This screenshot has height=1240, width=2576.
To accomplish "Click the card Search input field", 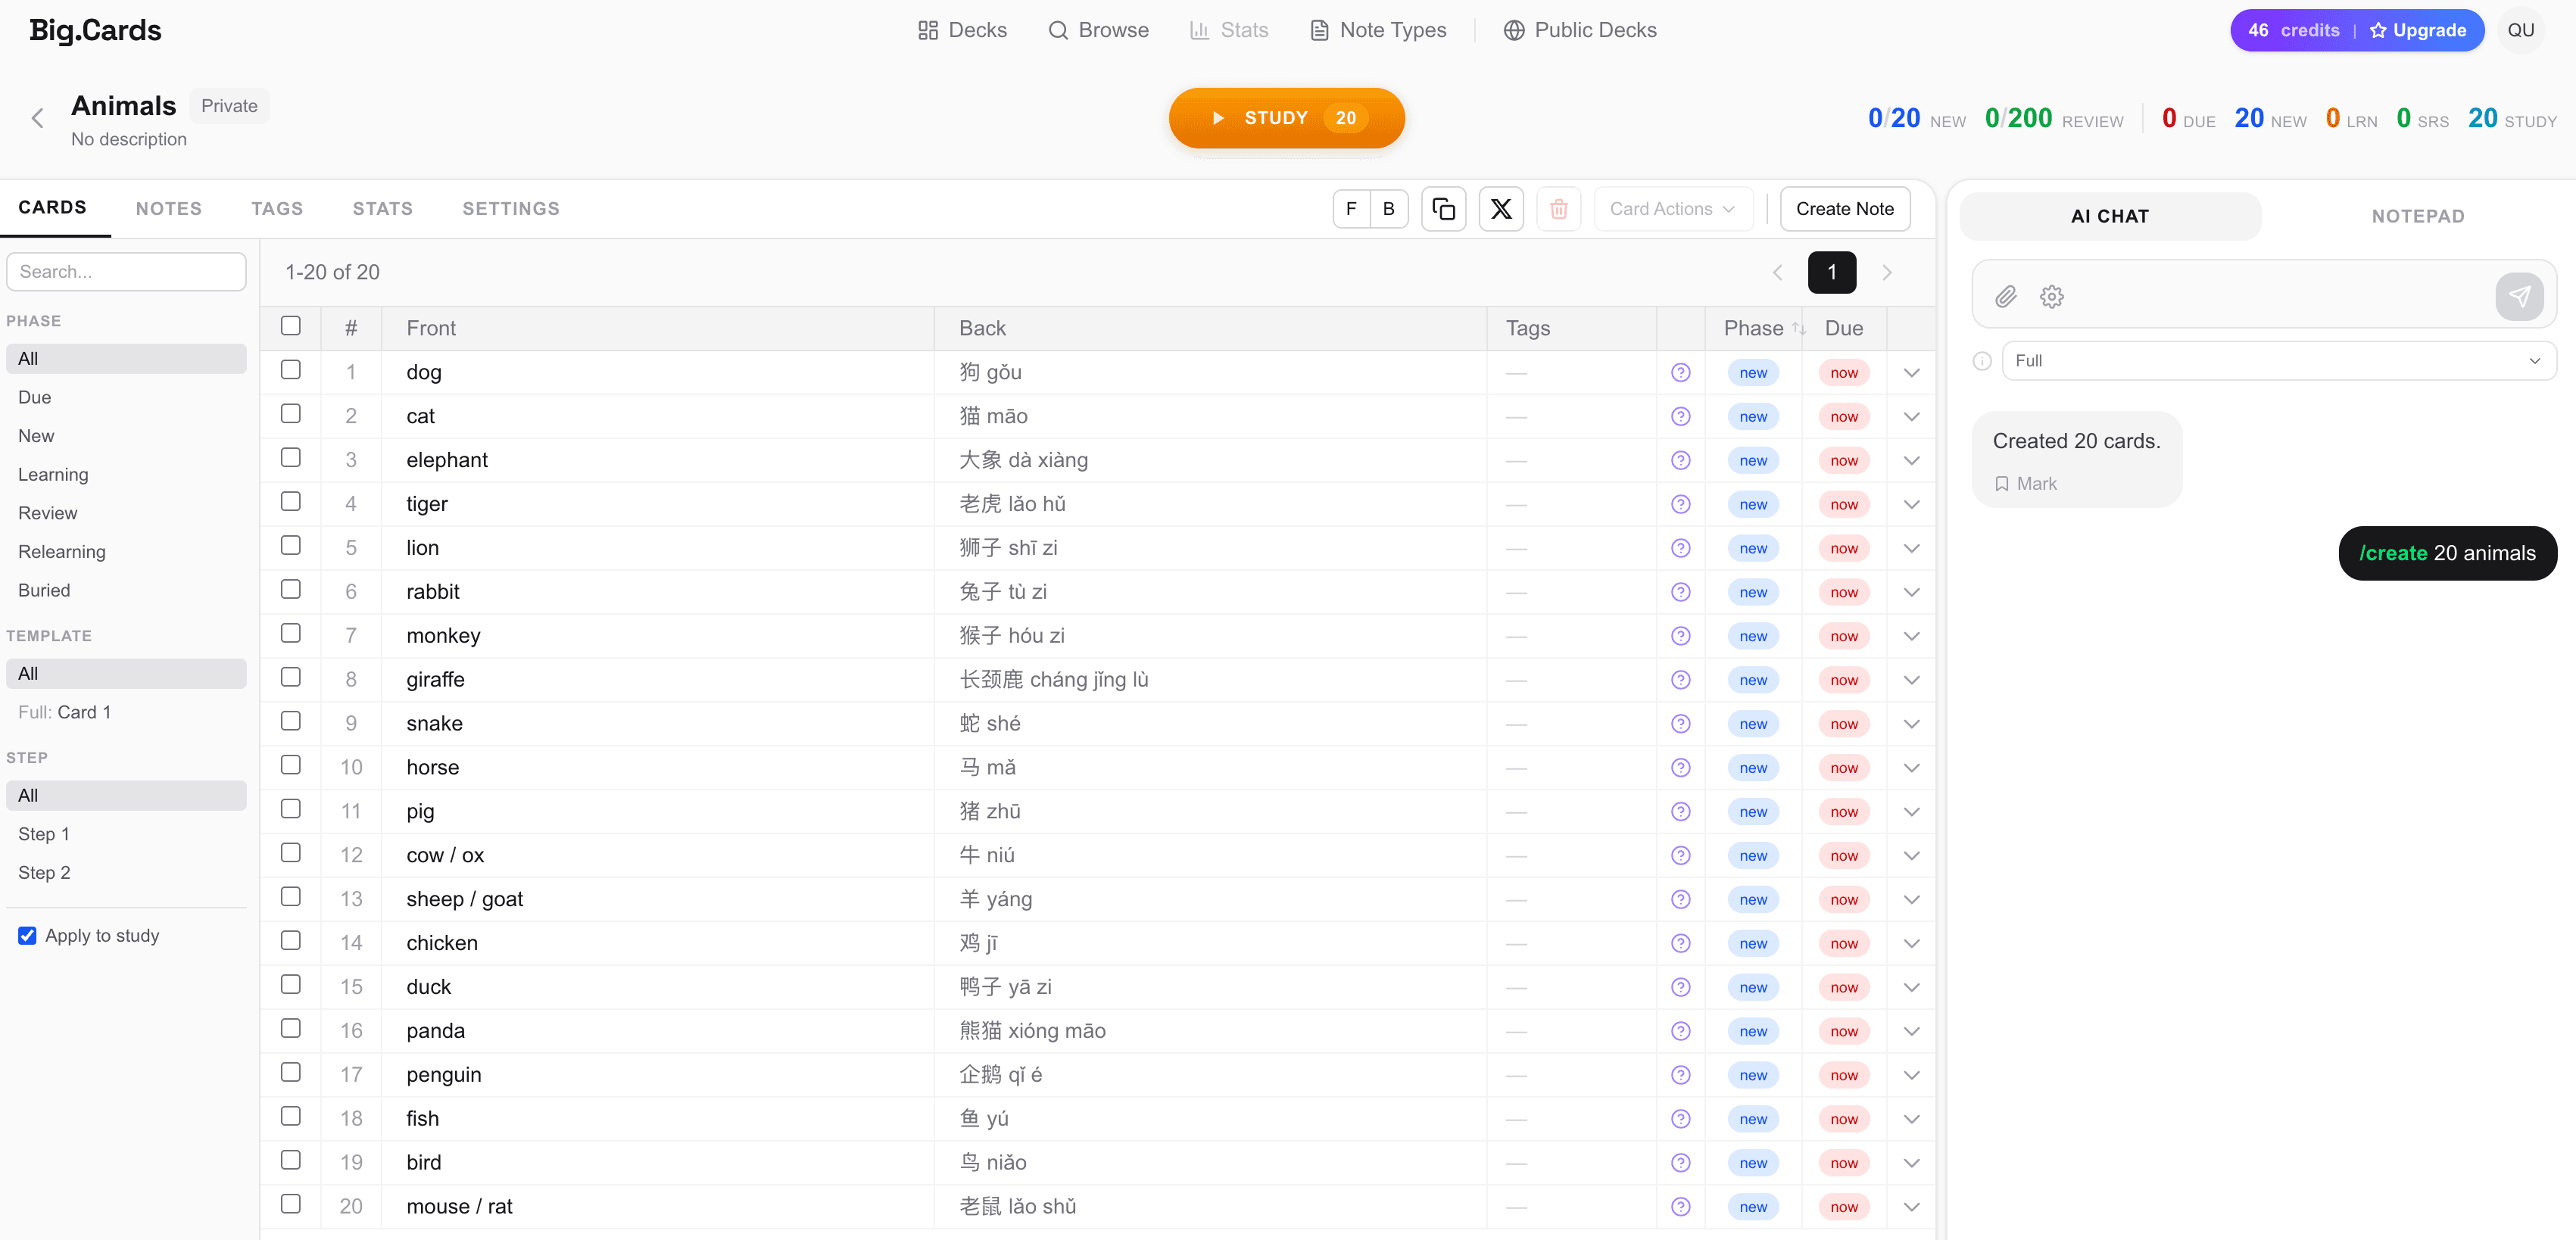I will [126, 272].
